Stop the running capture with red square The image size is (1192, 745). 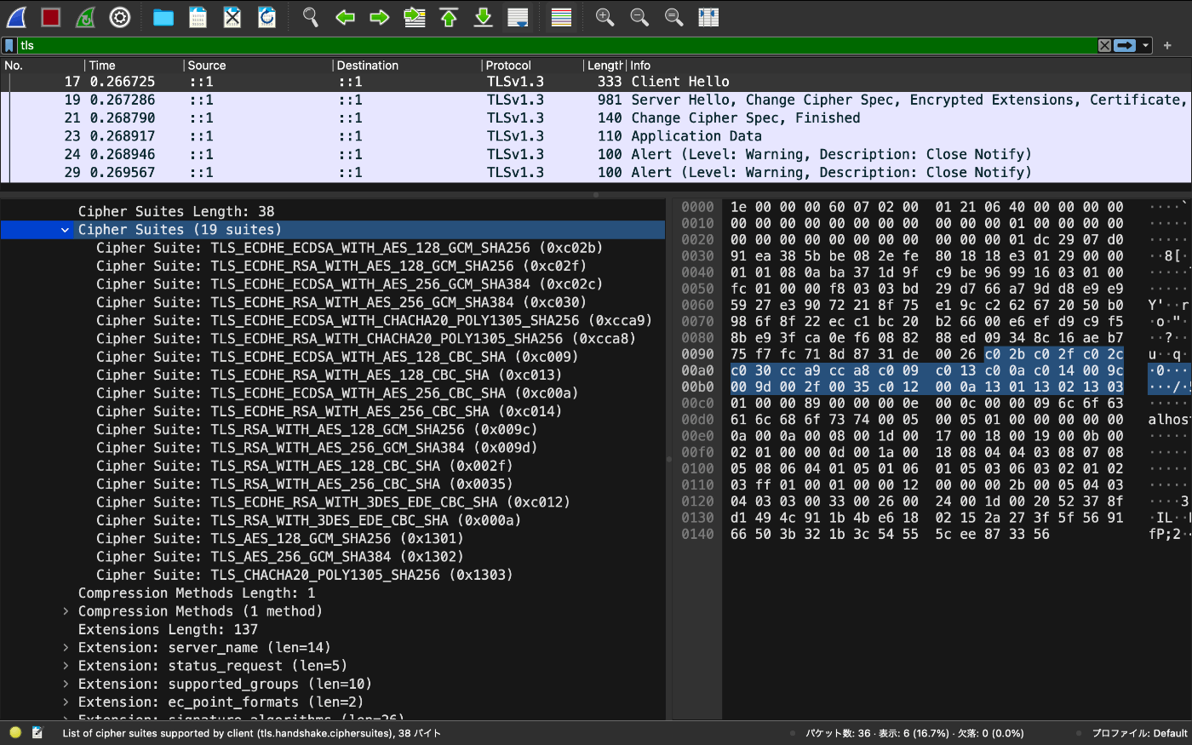(51, 17)
